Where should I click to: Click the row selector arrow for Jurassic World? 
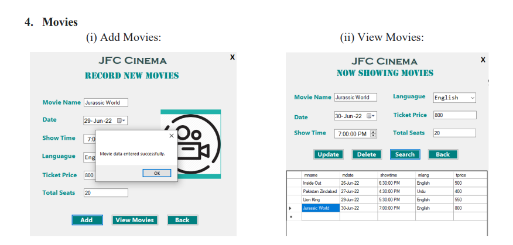pos(294,208)
